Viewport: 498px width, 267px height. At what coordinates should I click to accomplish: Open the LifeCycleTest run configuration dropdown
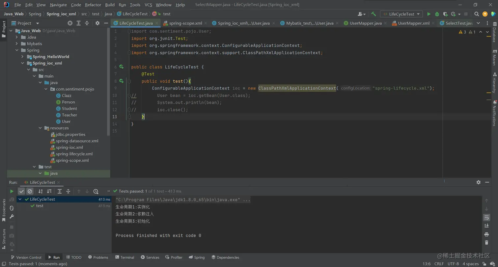(x=401, y=14)
